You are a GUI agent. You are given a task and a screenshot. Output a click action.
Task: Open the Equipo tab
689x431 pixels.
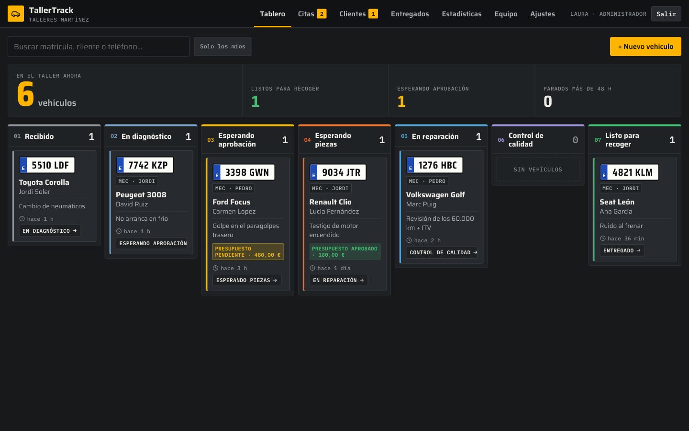click(506, 14)
